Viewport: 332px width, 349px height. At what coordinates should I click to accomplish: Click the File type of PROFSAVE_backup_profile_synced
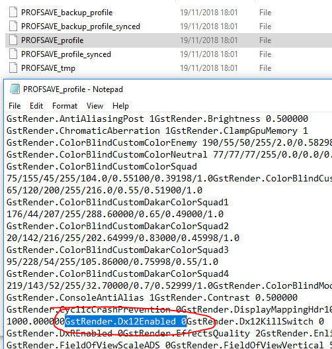pos(265,26)
